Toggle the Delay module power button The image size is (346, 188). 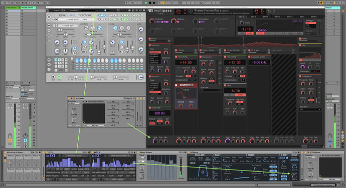[225, 85]
